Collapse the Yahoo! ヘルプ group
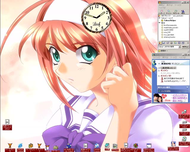 (x=159, y=18)
